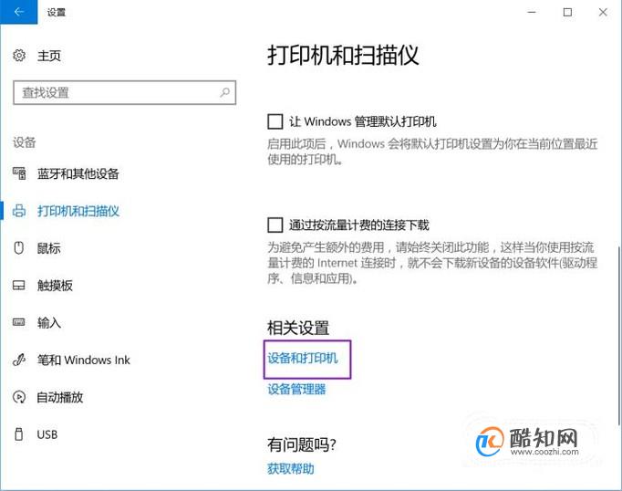Viewport: 622px width, 491px height.
Task: Select 打印机和扫描仪 in sidebar
Action: click(78, 211)
